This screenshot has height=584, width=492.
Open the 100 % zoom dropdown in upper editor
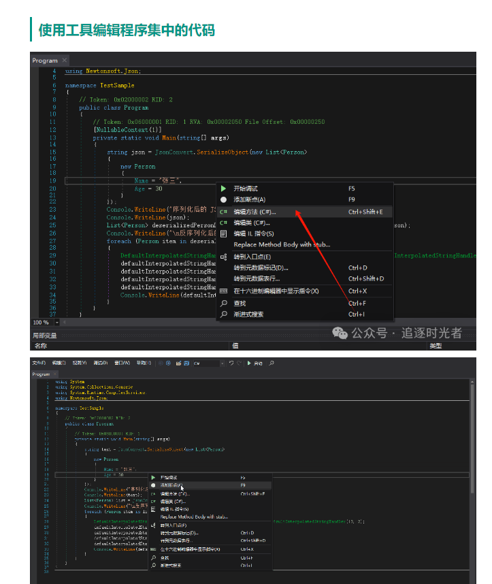[x=57, y=323]
